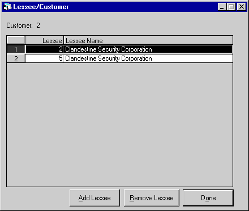The image size is (249, 211).
Task: Click the Lessee/Customer title bar text
Action: point(41,7)
